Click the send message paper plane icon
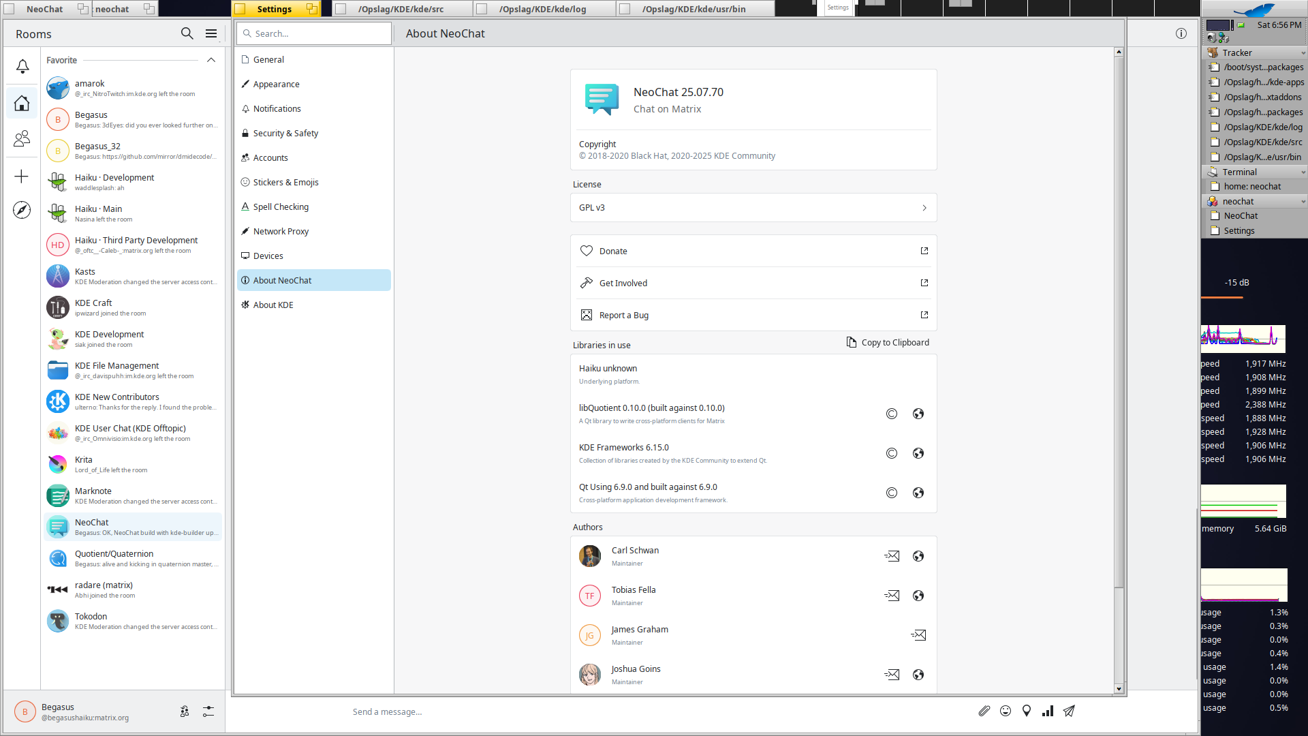This screenshot has width=1308, height=736. click(x=1069, y=711)
